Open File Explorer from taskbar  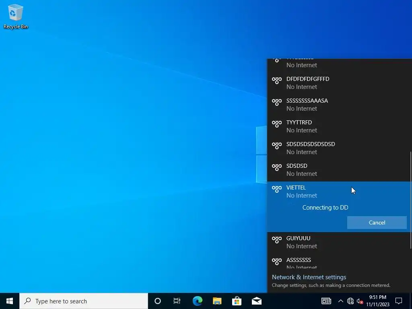217,301
